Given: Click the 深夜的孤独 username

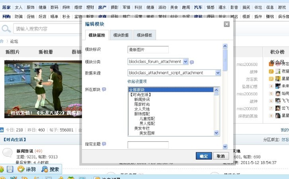Looking at the screenshot, I should 248,116.
